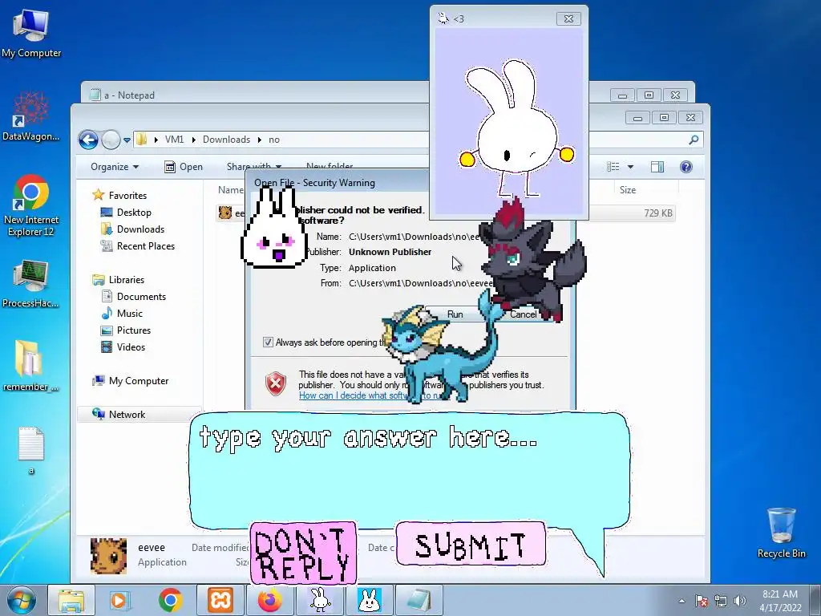821x616 pixels.
Task: Click 'no' in the address breadcrumb
Action: (x=274, y=140)
